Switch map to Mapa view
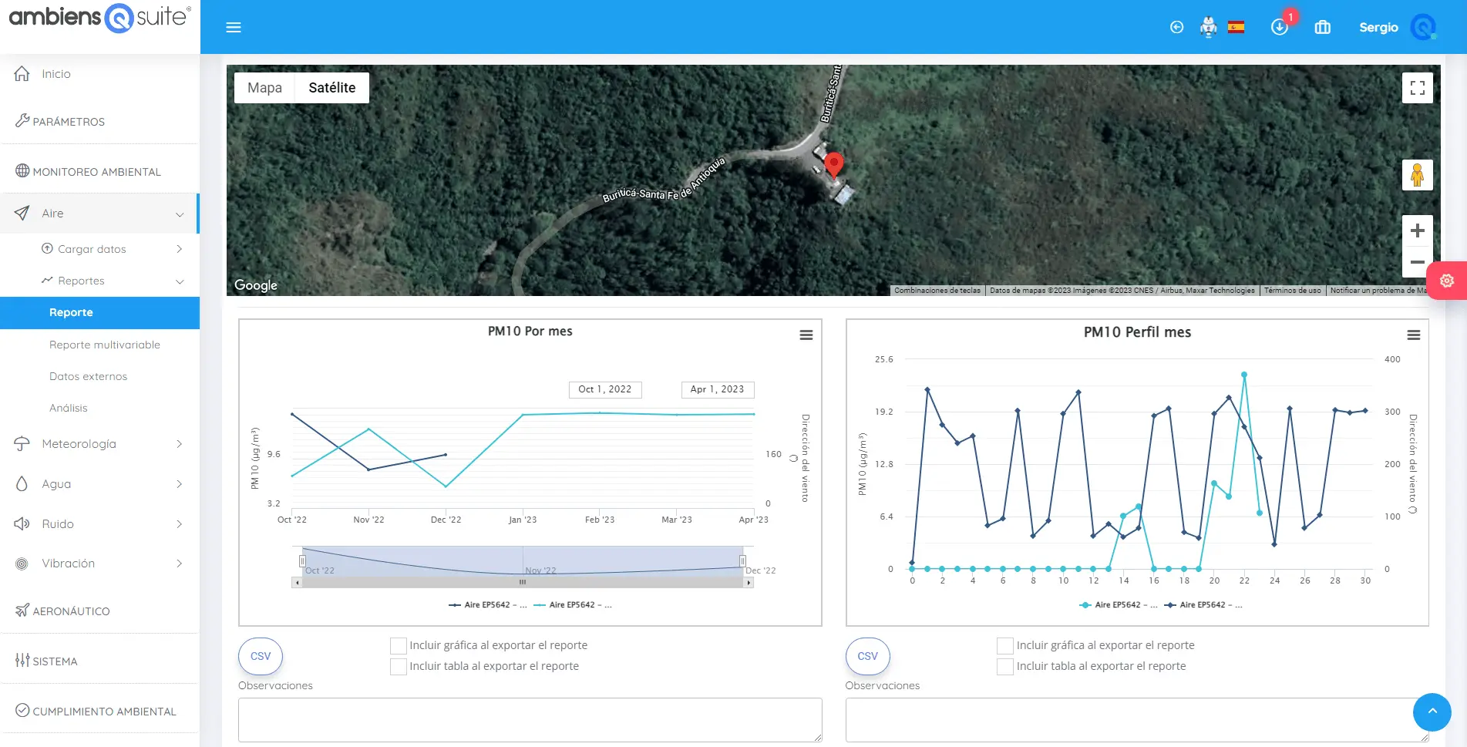Viewport: 1467px width, 747px height. click(x=264, y=88)
